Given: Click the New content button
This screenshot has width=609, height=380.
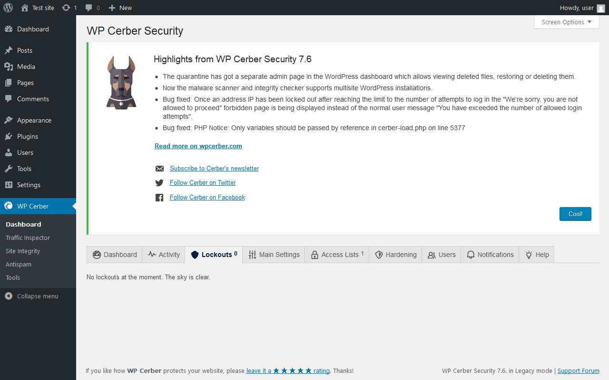Looking at the screenshot, I should pyautogui.click(x=120, y=8).
